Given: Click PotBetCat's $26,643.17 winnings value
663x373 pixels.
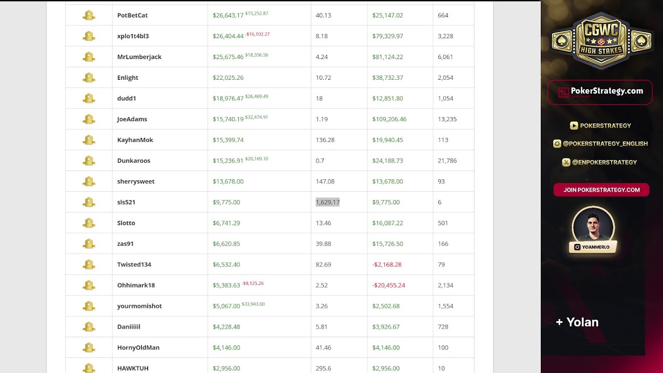Looking at the screenshot, I should [x=228, y=16].
